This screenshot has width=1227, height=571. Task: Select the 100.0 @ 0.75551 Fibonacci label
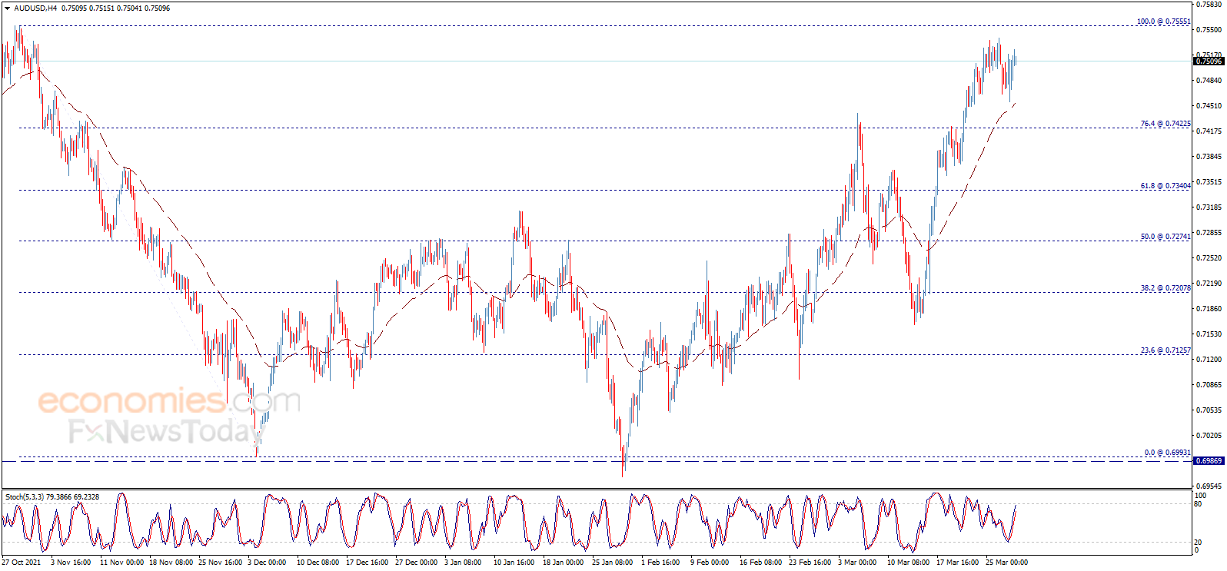(x=1163, y=22)
